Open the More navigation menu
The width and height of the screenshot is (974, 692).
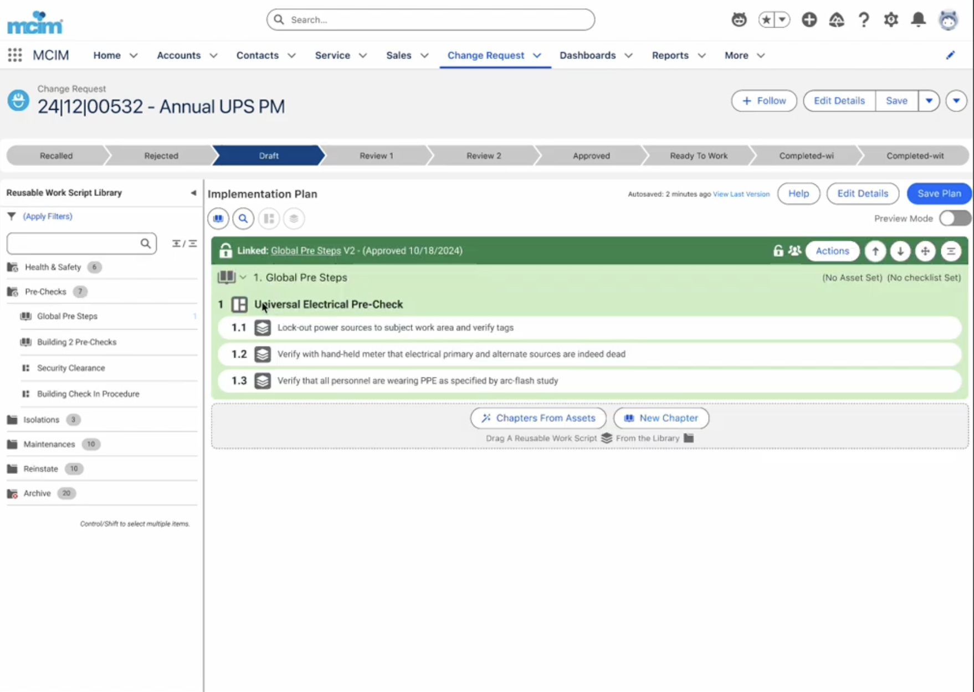744,55
